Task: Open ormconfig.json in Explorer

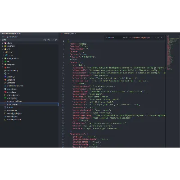Action: (13, 95)
